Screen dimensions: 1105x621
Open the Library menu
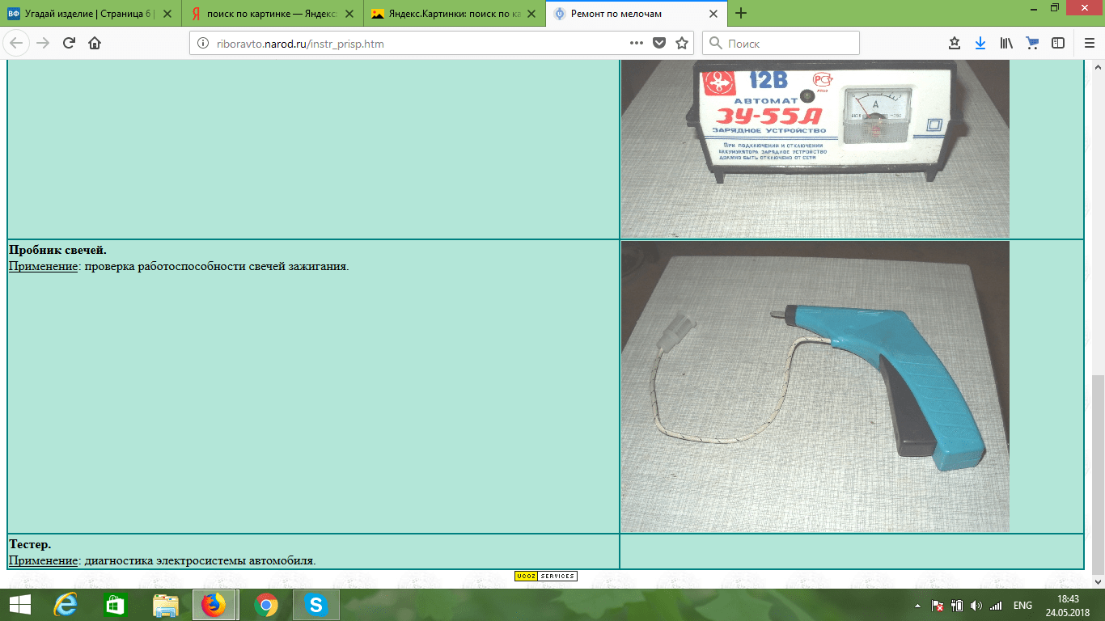pyautogui.click(x=1006, y=44)
